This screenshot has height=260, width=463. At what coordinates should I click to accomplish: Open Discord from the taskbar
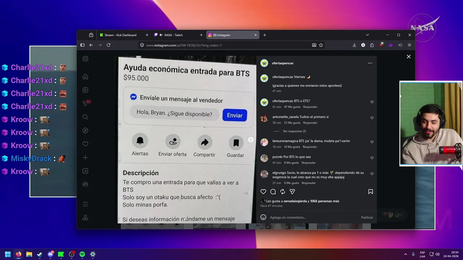pyautogui.click(x=51, y=254)
